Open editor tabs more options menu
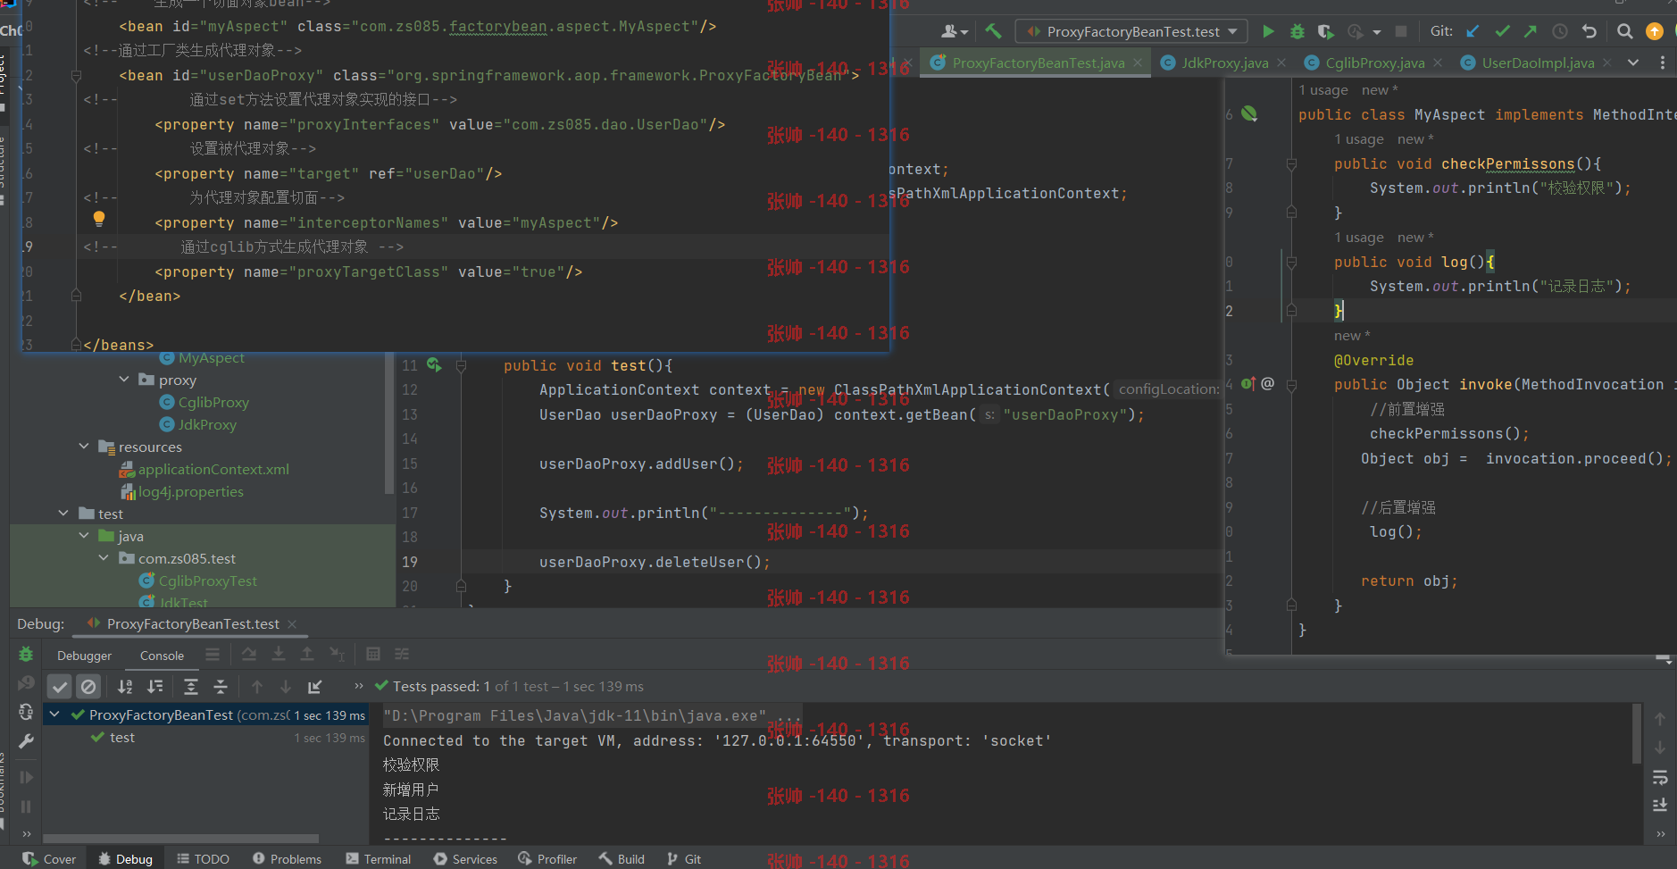The image size is (1677, 869). (1662, 63)
